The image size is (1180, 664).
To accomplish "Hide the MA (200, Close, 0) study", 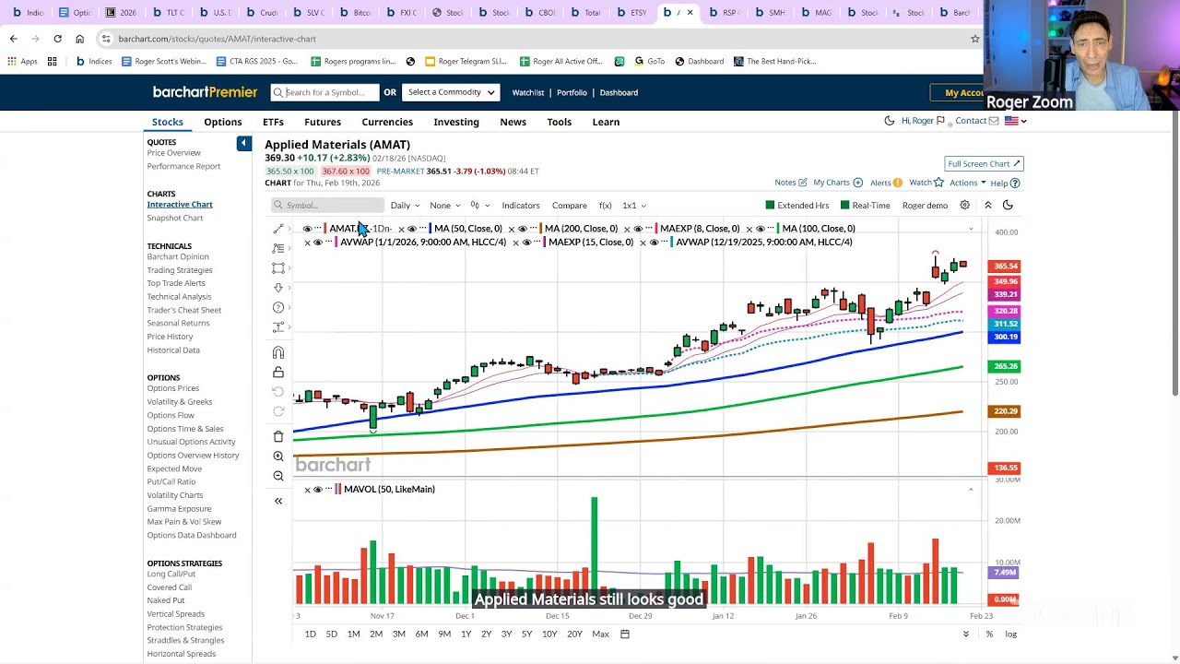I will 523,229.
